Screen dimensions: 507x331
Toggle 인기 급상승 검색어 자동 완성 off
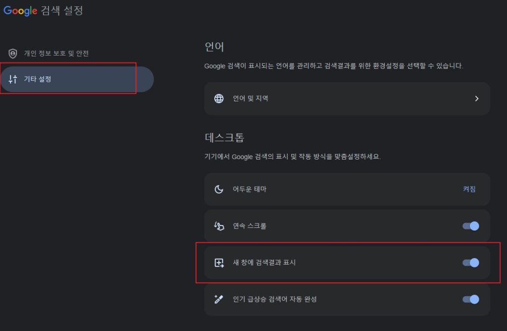click(470, 299)
